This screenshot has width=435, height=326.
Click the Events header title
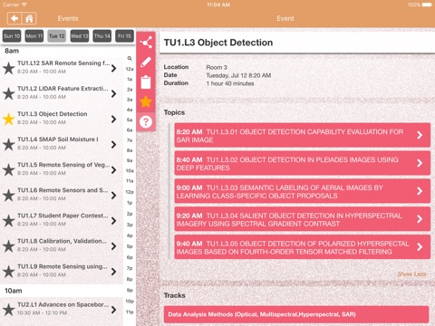[x=68, y=18]
